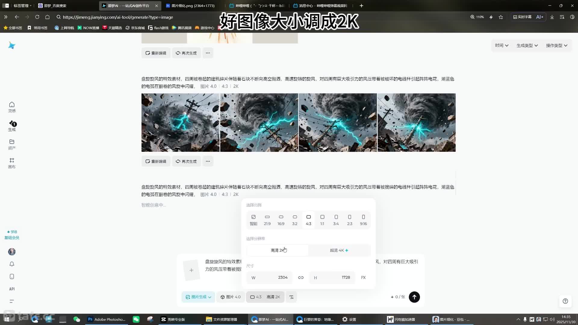Image resolution: width=578 pixels, height=325 pixels.
Task: Click the upload send arrow button
Action: (414, 297)
